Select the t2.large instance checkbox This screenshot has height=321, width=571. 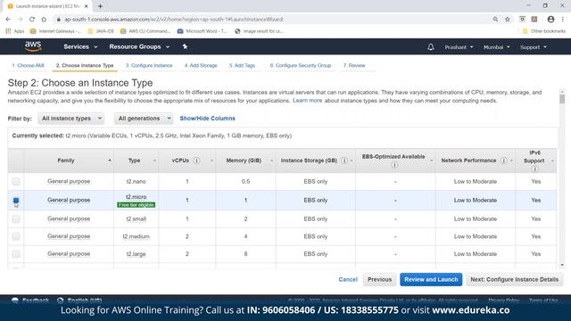(16, 253)
